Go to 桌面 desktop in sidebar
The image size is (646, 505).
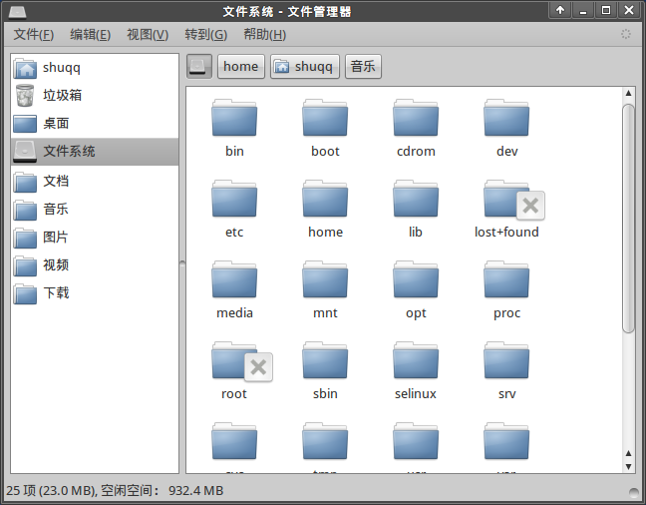95,124
